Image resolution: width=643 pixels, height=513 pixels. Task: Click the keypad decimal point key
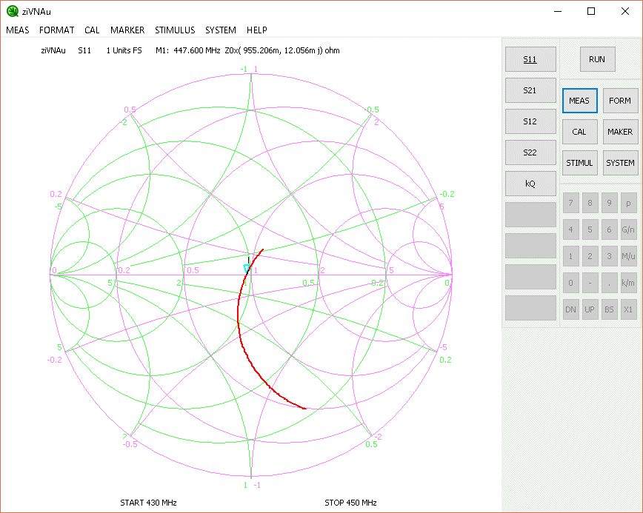pyautogui.click(x=610, y=283)
